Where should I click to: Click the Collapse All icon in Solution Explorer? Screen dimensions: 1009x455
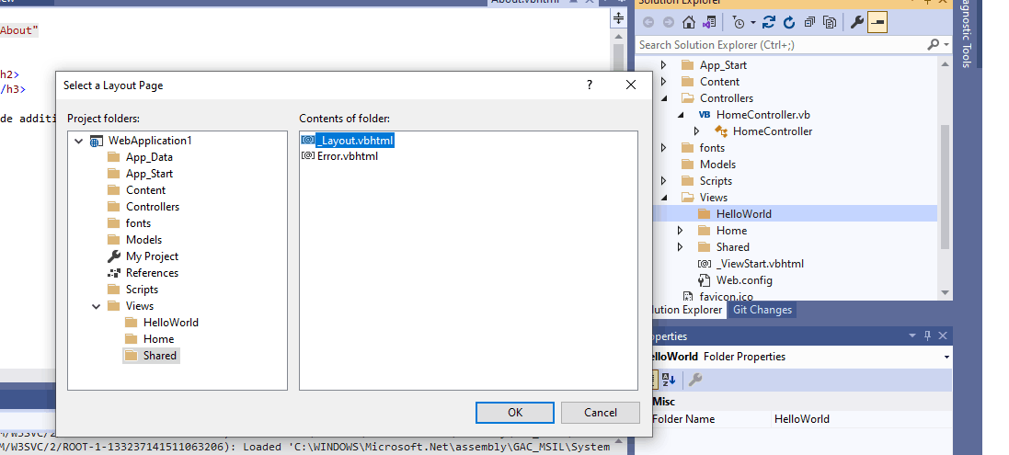[809, 22]
